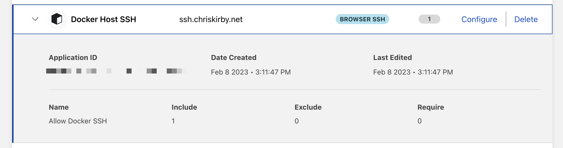563x148 pixels.
Task: Open Configure for Docker Host SSH
Action: [479, 19]
